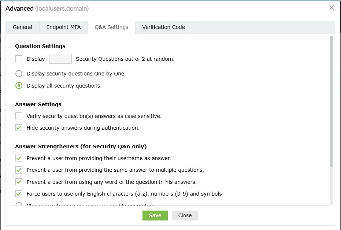Click the 'Question Settings' section heading
Screen dimensions: 341x230
40,46
